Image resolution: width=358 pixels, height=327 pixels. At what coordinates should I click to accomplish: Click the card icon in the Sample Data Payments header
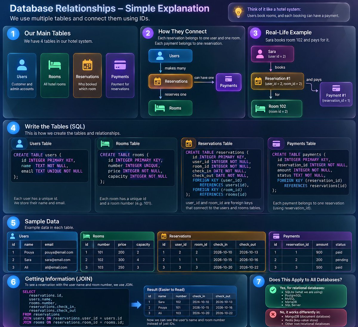pos(276,236)
